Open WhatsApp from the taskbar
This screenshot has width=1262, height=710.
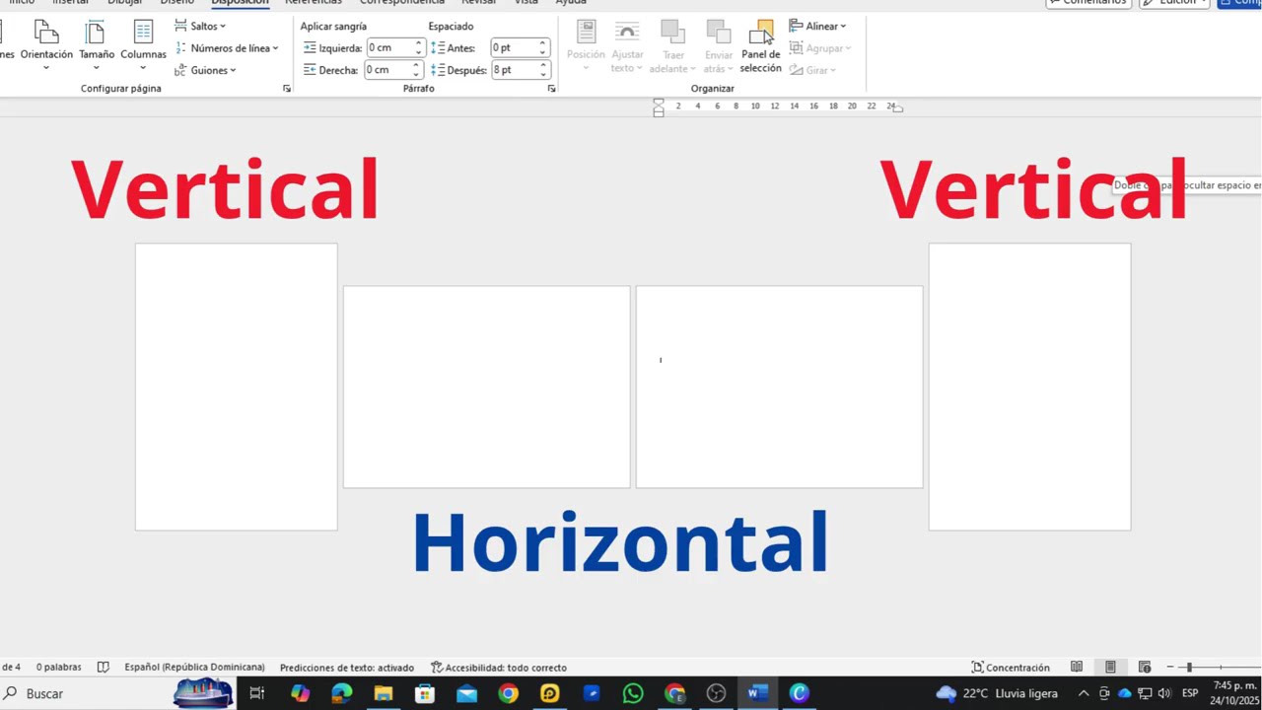pyautogui.click(x=633, y=694)
